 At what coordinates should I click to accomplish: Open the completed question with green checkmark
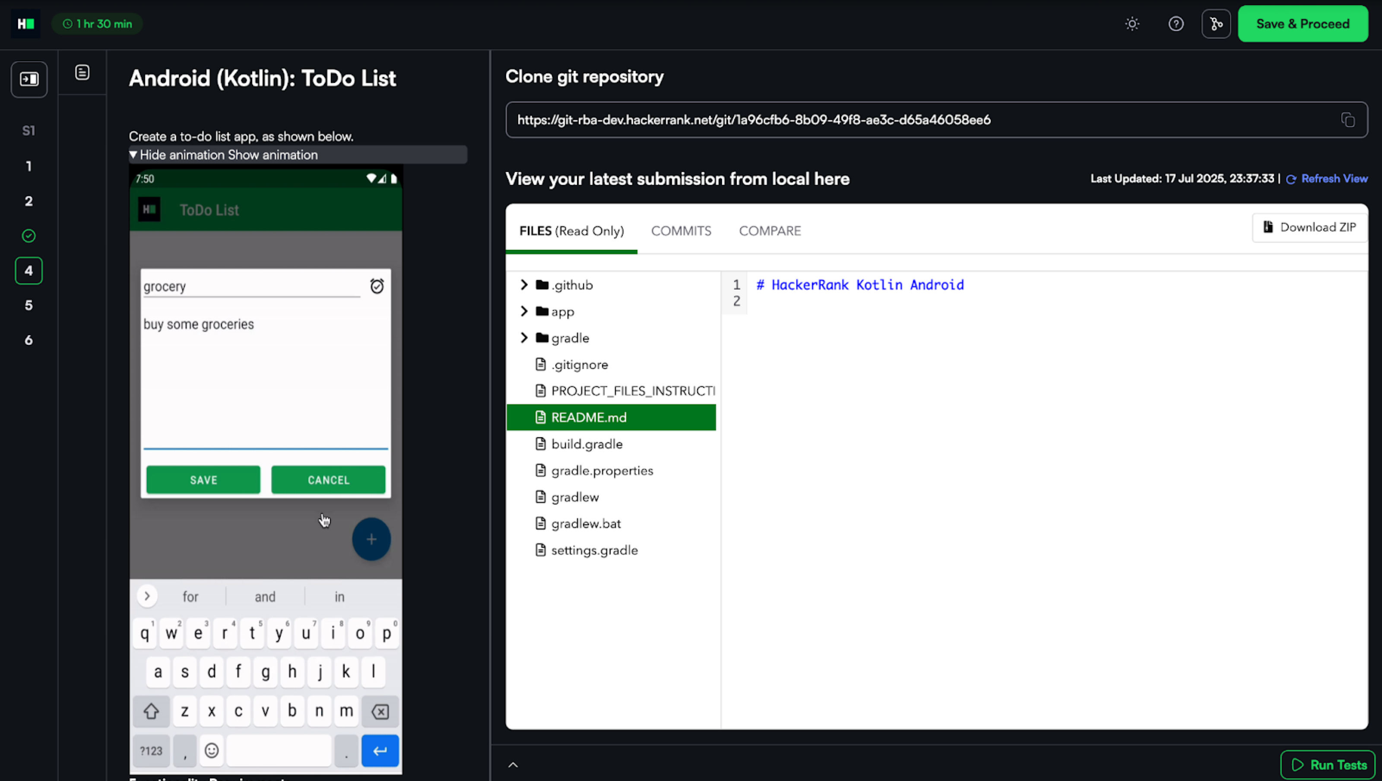[29, 236]
